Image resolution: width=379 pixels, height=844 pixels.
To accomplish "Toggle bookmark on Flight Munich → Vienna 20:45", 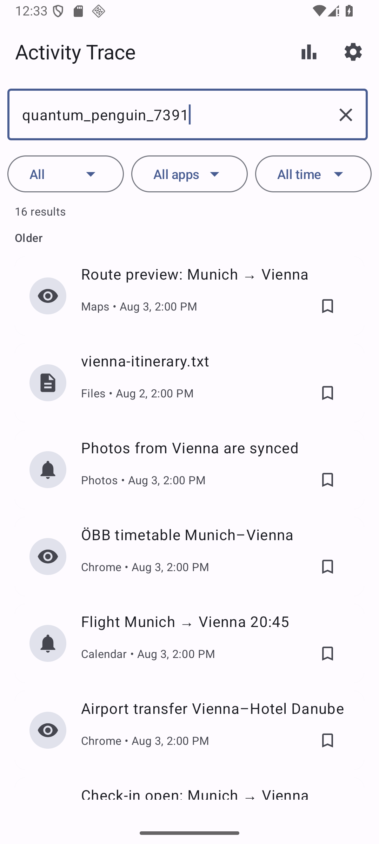I will pyautogui.click(x=327, y=653).
